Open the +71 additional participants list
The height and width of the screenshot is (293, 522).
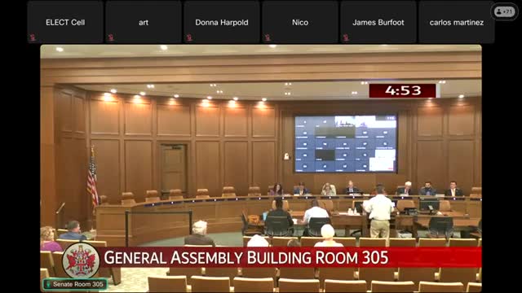(x=504, y=11)
